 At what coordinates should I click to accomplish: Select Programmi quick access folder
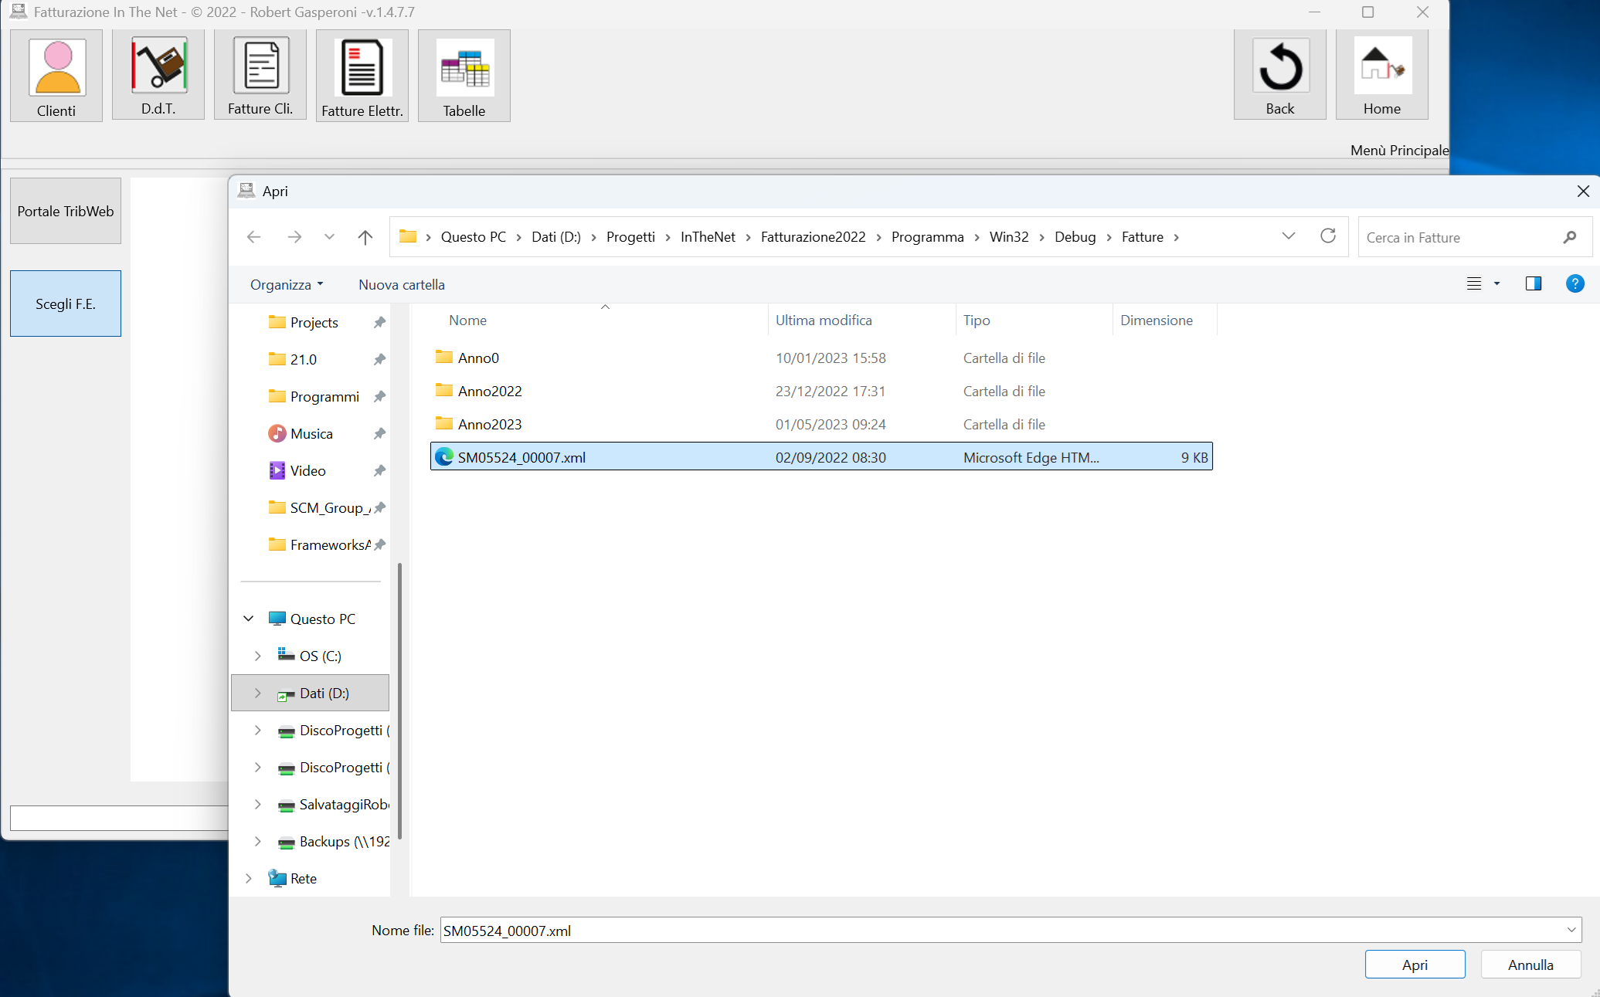(324, 396)
